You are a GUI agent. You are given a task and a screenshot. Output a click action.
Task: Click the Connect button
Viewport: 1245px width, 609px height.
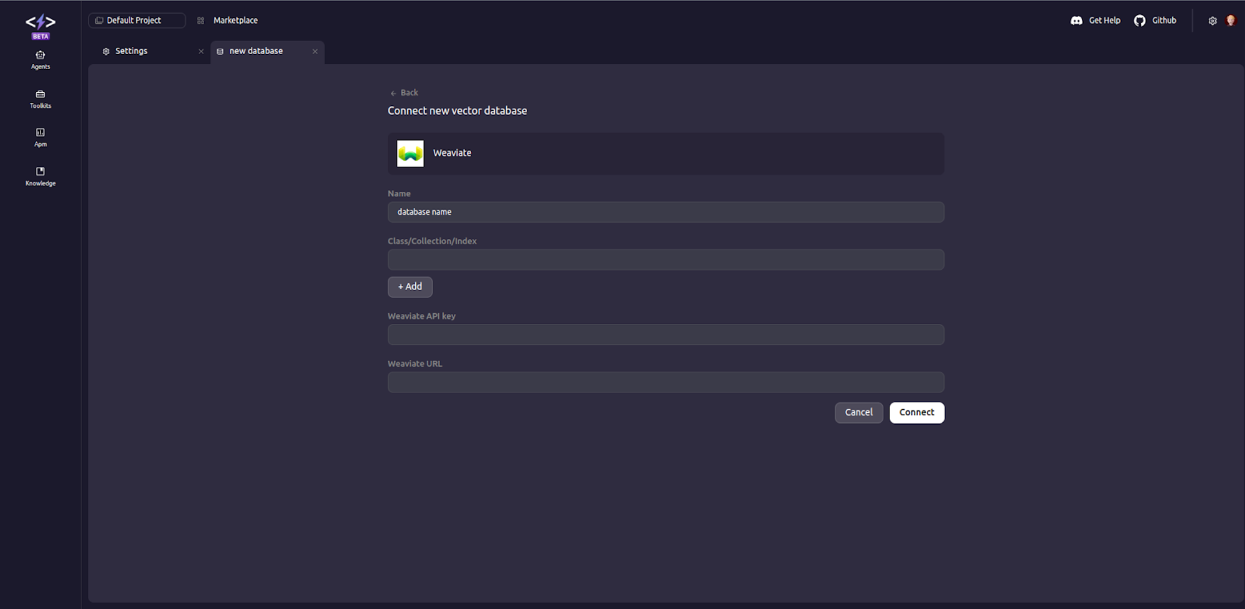[916, 412]
